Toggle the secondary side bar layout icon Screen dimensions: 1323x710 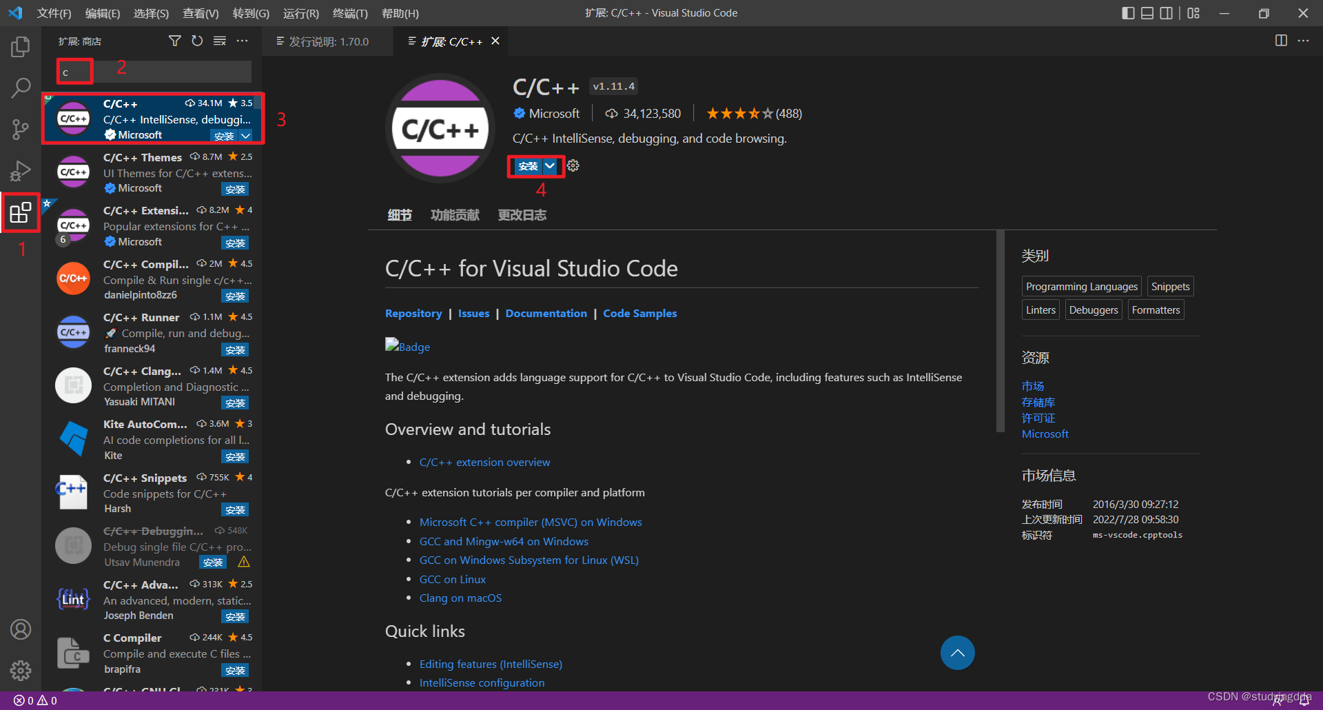coord(1167,13)
